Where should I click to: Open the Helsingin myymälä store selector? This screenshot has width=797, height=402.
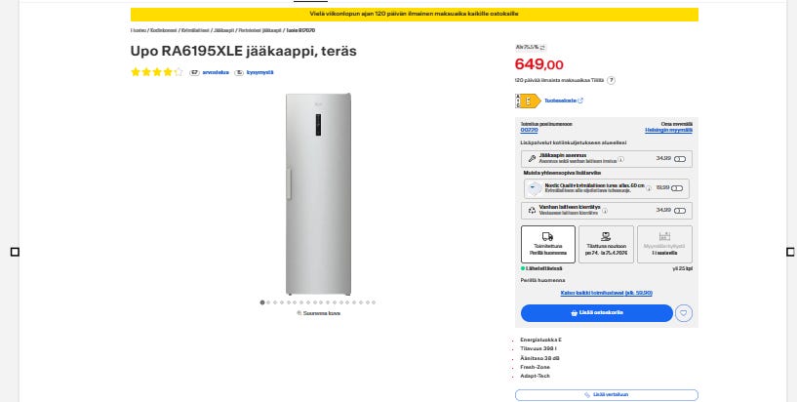[668, 130]
